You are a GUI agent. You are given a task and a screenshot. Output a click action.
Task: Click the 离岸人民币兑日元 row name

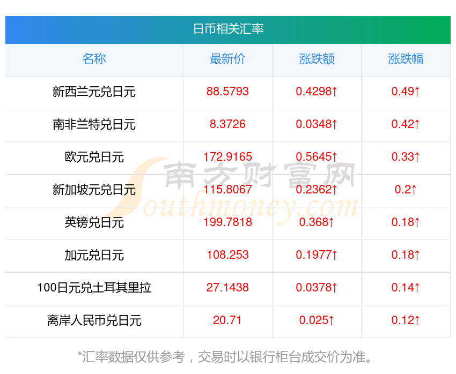(94, 320)
